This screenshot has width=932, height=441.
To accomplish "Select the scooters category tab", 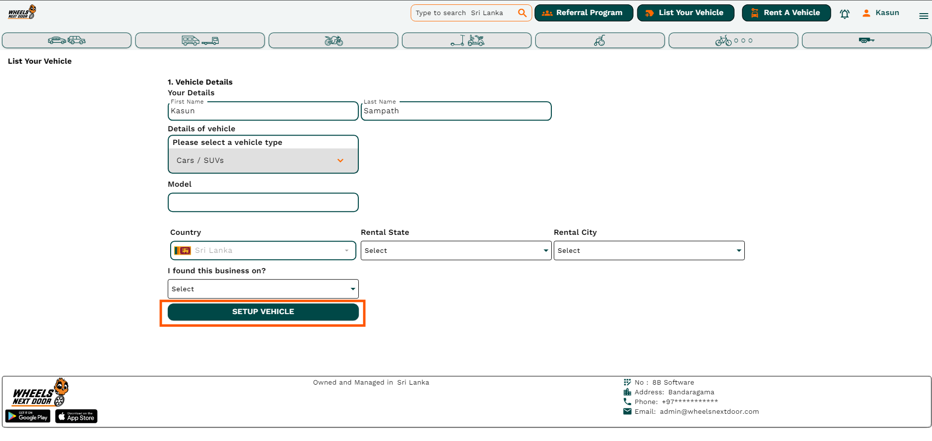I will 466,40.
